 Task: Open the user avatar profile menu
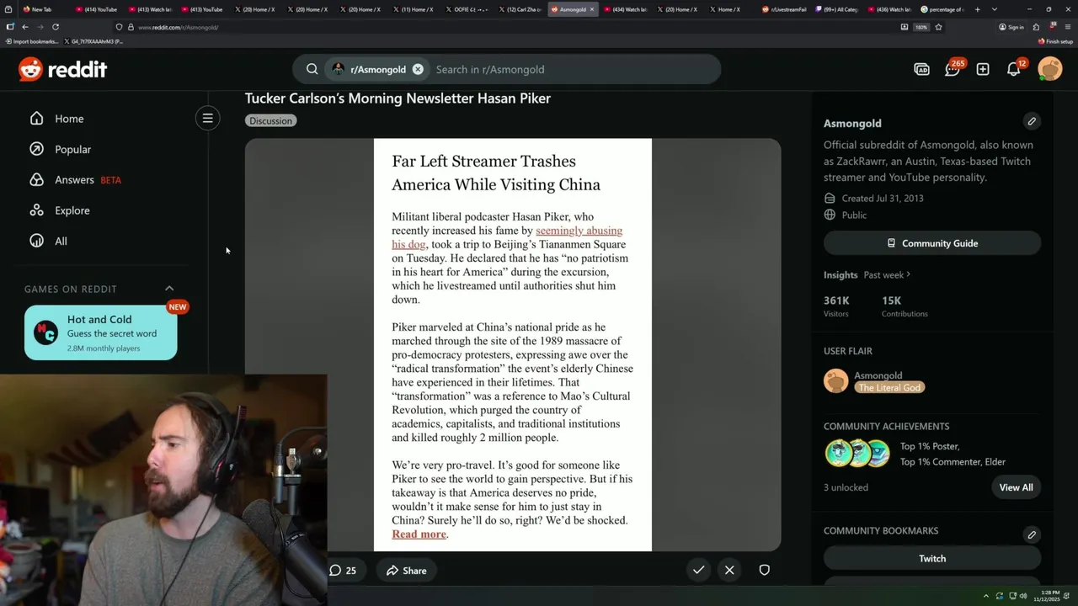(1050, 69)
